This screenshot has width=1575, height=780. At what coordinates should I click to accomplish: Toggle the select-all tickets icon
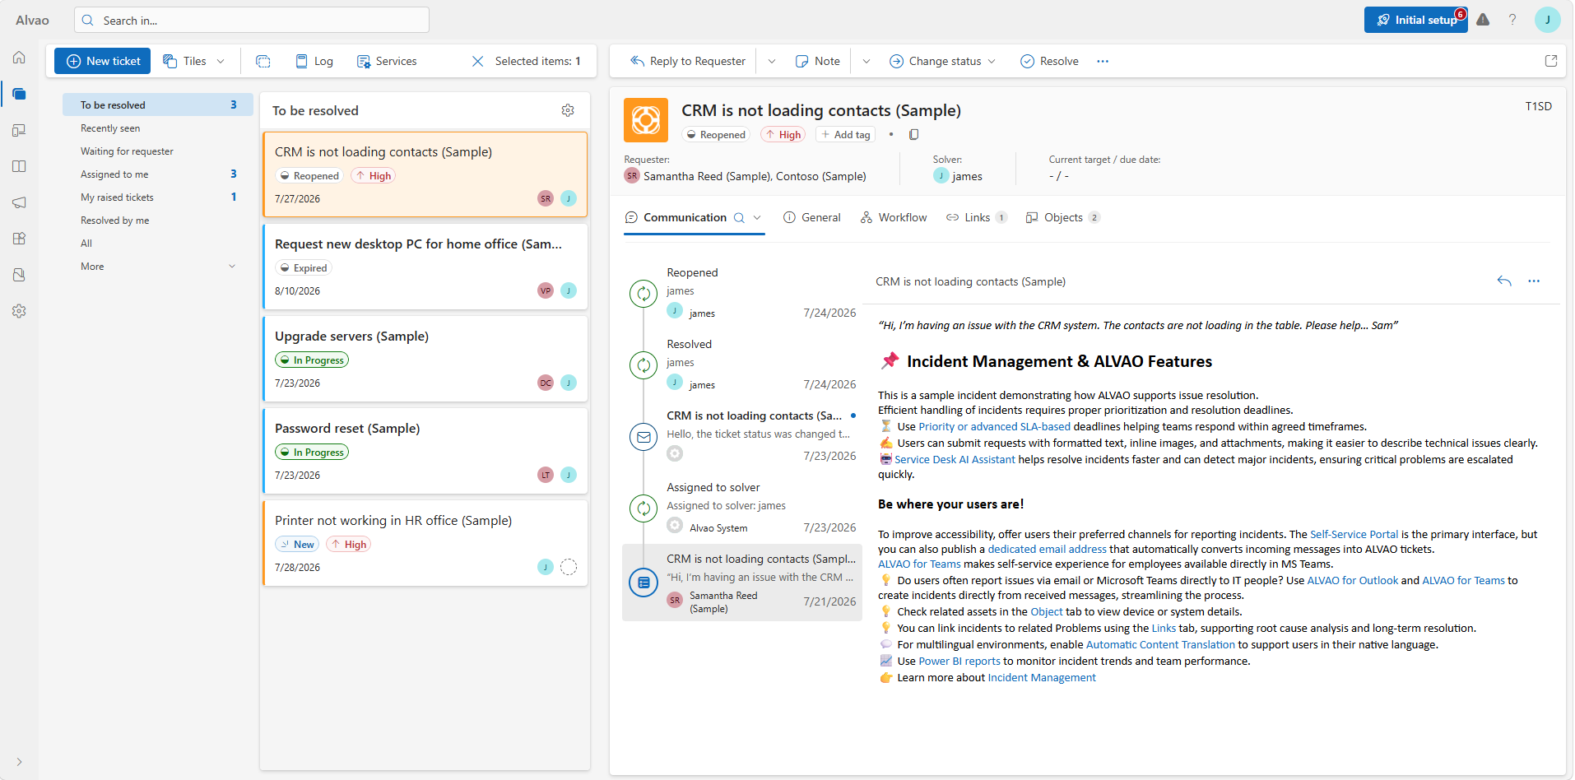[263, 61]
